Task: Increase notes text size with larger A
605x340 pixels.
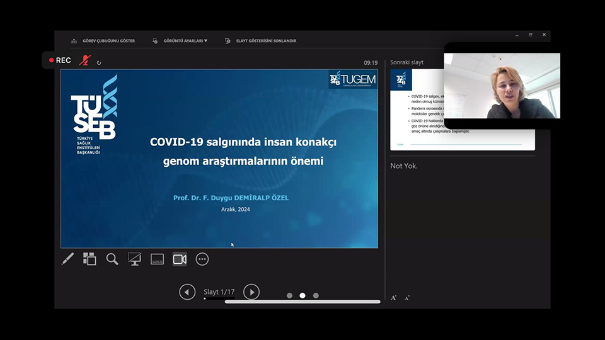Action: 394,298
